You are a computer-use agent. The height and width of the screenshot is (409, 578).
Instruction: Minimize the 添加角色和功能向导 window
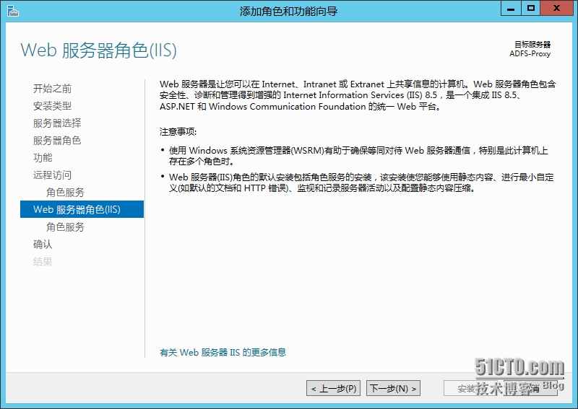[x=511, y=9]
